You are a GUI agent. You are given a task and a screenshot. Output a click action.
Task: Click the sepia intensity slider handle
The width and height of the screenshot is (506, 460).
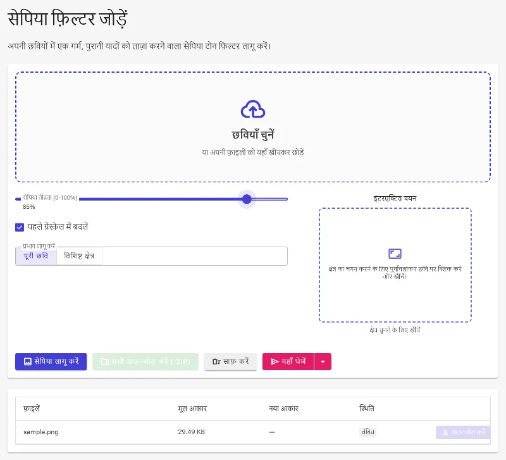click(x=247, y=199)
